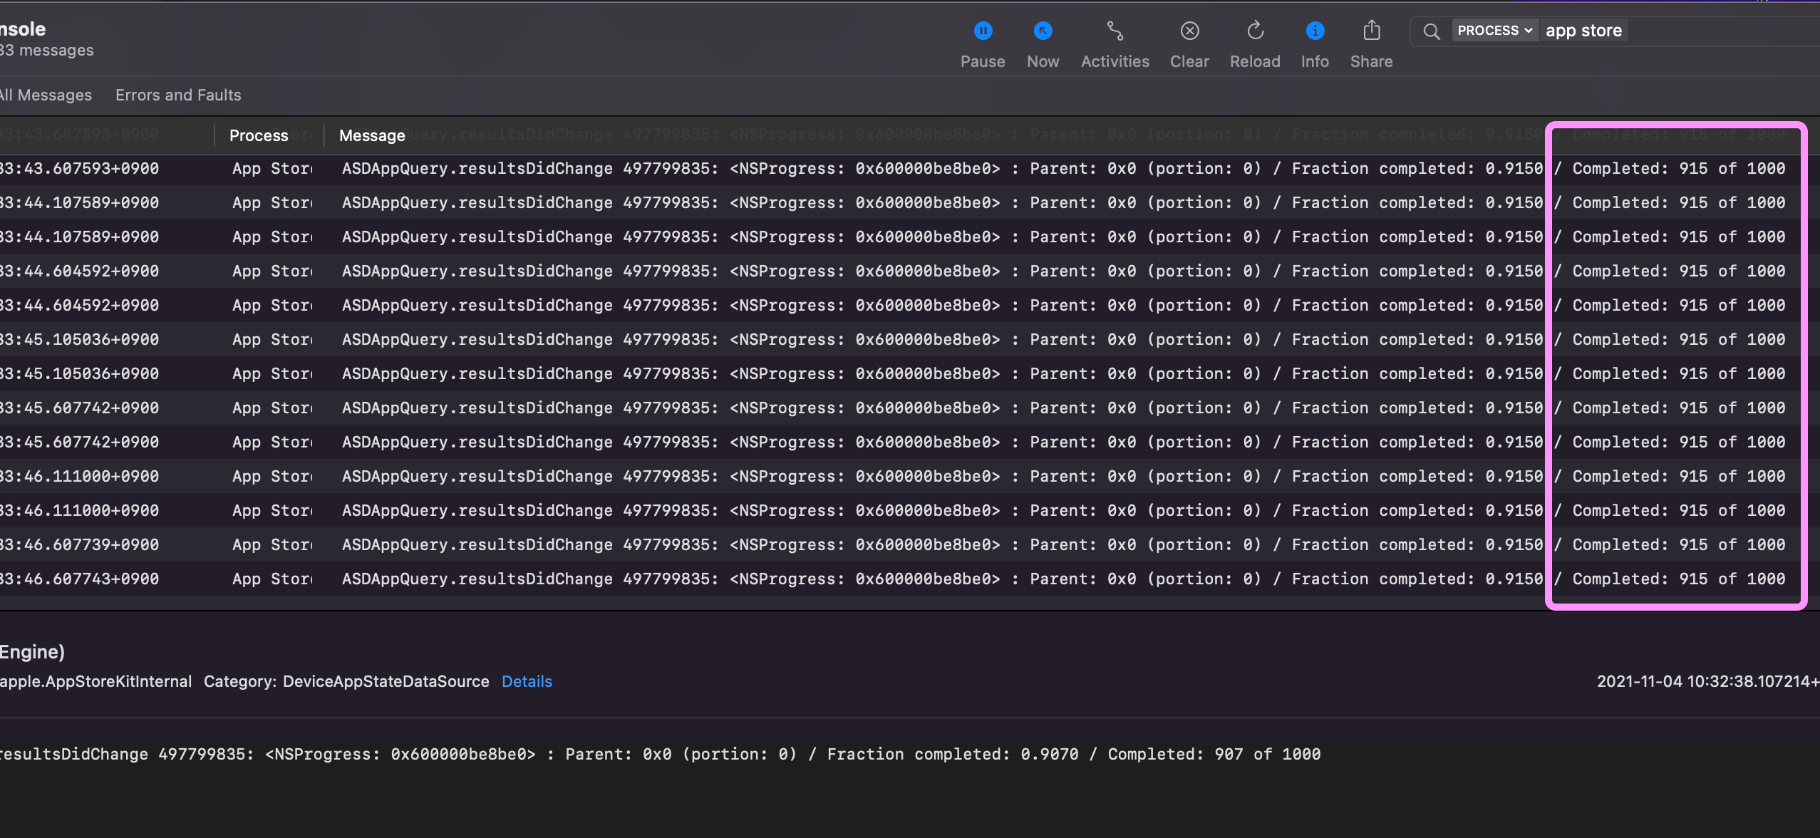Click the empty search field area
This screenshot has height=838, width=1820.
1725,31
